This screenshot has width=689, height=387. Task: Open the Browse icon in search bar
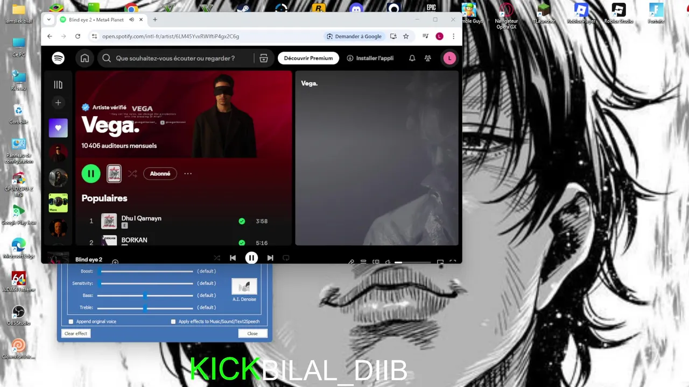[264, 58]
